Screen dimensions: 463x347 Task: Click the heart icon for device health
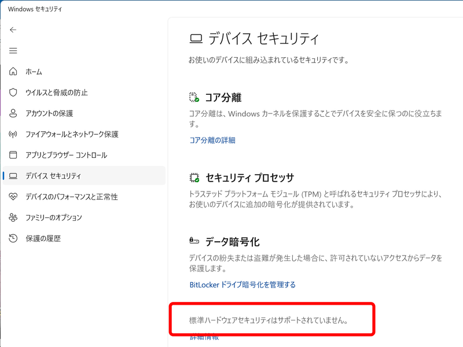(x=13, y=197)
